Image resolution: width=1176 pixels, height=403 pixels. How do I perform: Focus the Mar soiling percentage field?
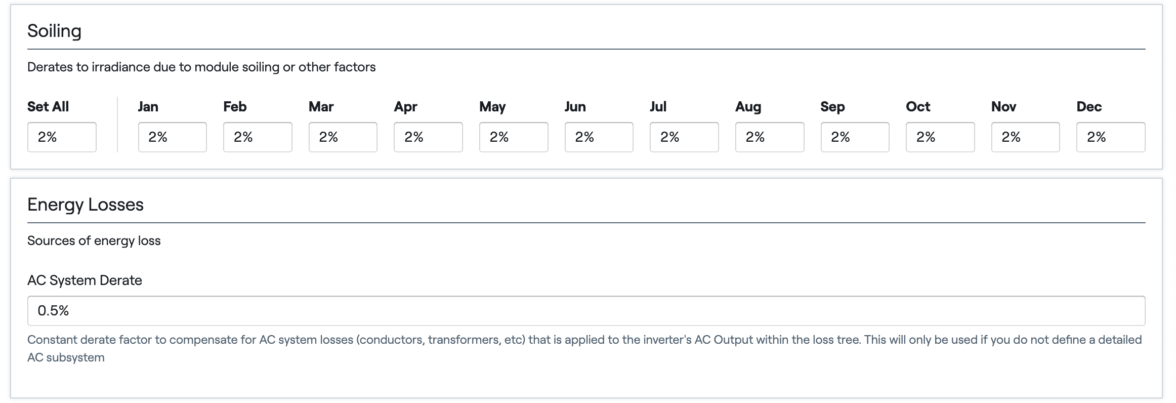[x=343, y=137]
